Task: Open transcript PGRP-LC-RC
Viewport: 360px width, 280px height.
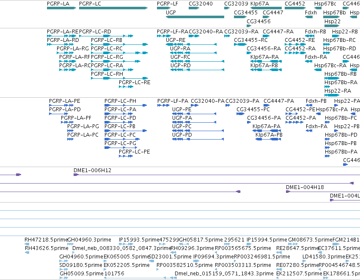Action: [x=107, y=49]
